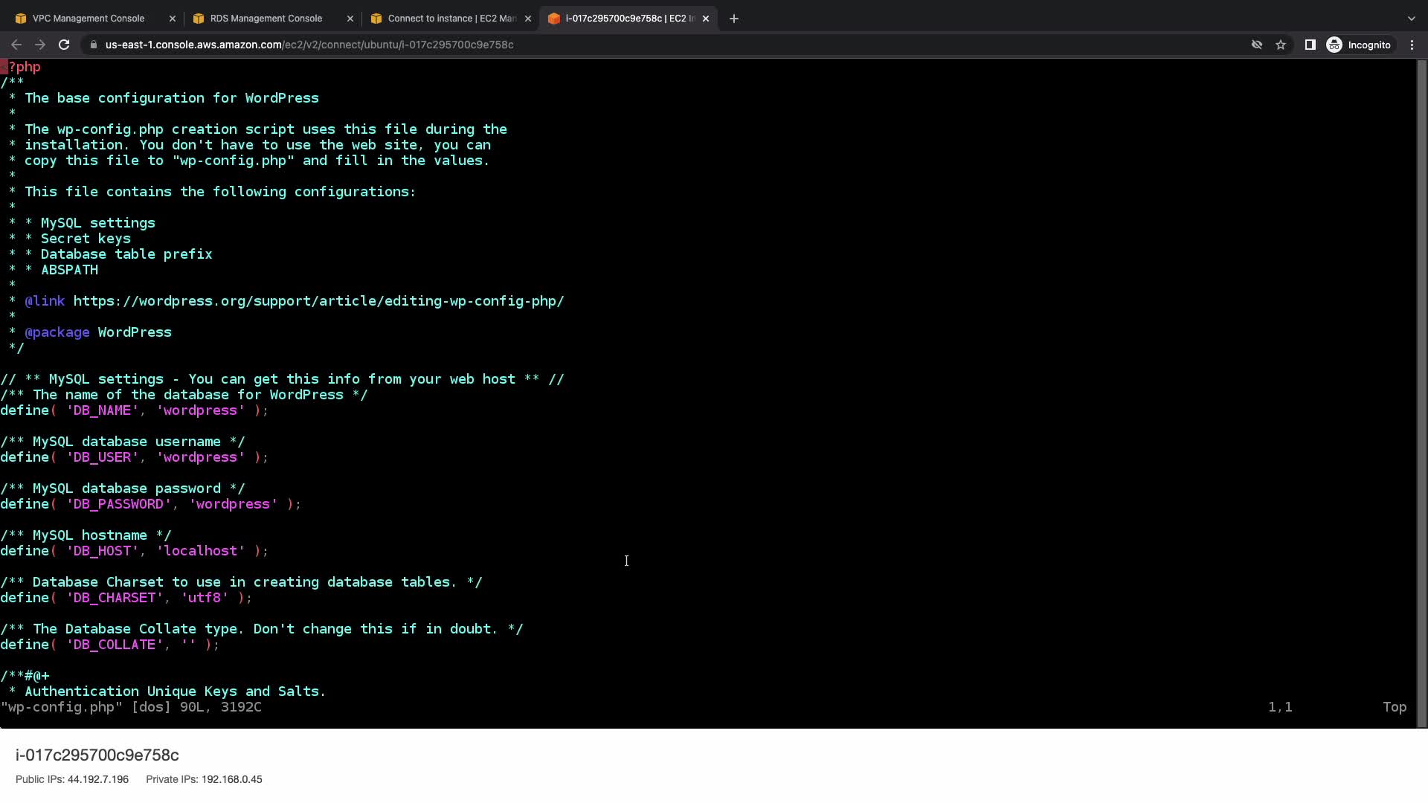Viewport: 1428px width, 803px height.
Task: Open a new browser tab
Action: point(734,19)
